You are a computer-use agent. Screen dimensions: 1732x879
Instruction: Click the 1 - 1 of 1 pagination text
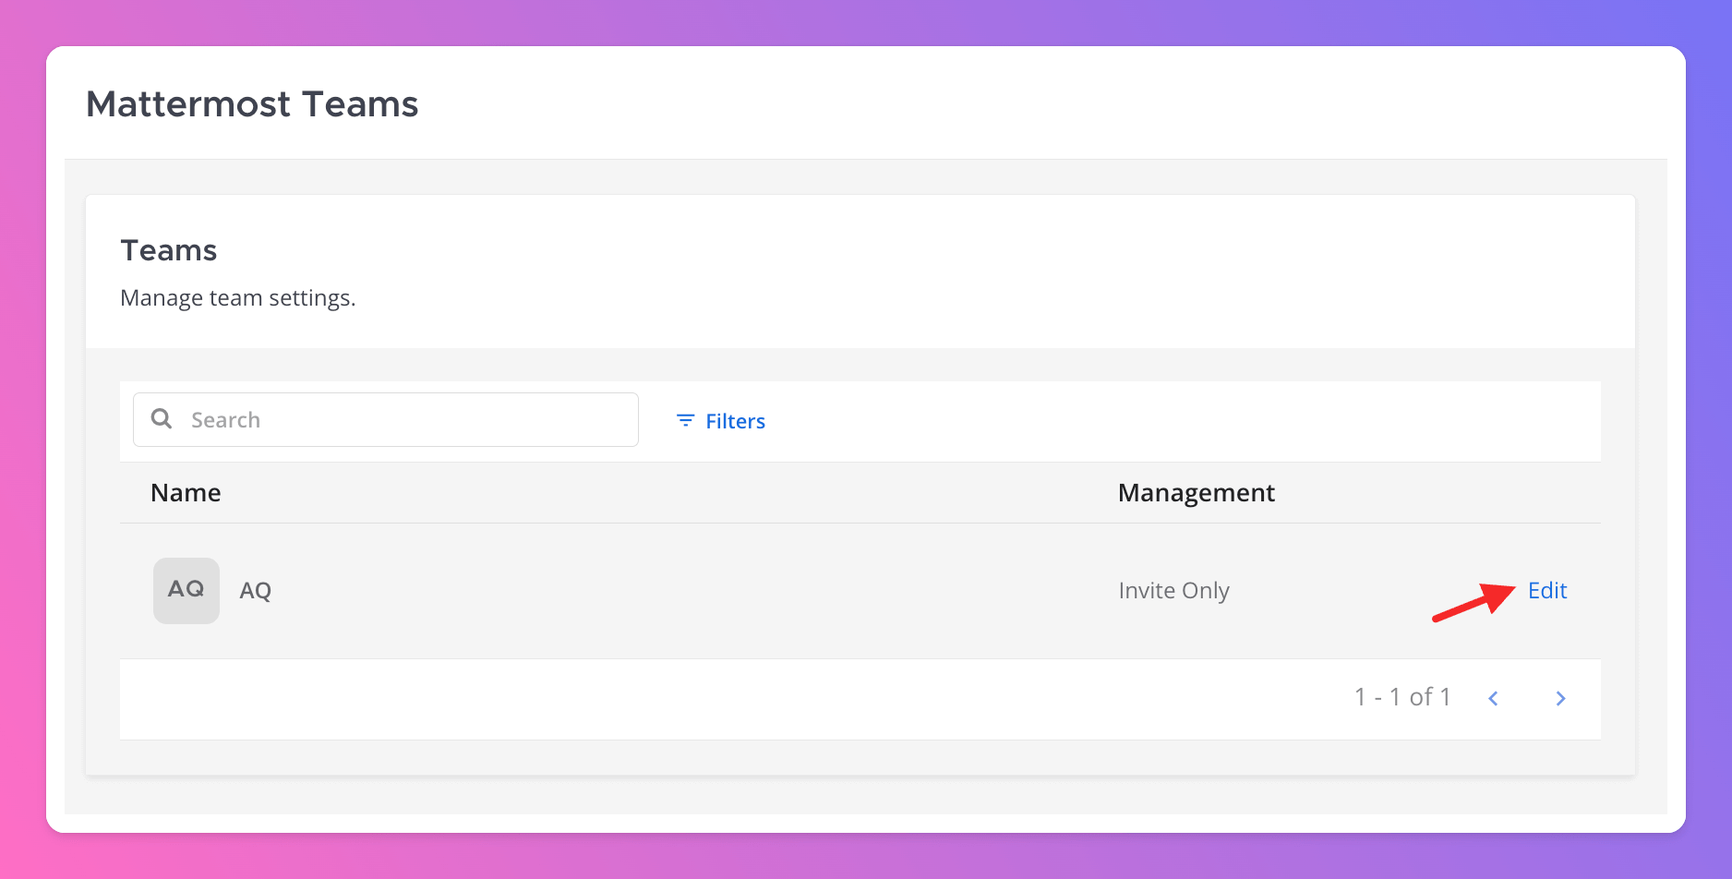1402,697
